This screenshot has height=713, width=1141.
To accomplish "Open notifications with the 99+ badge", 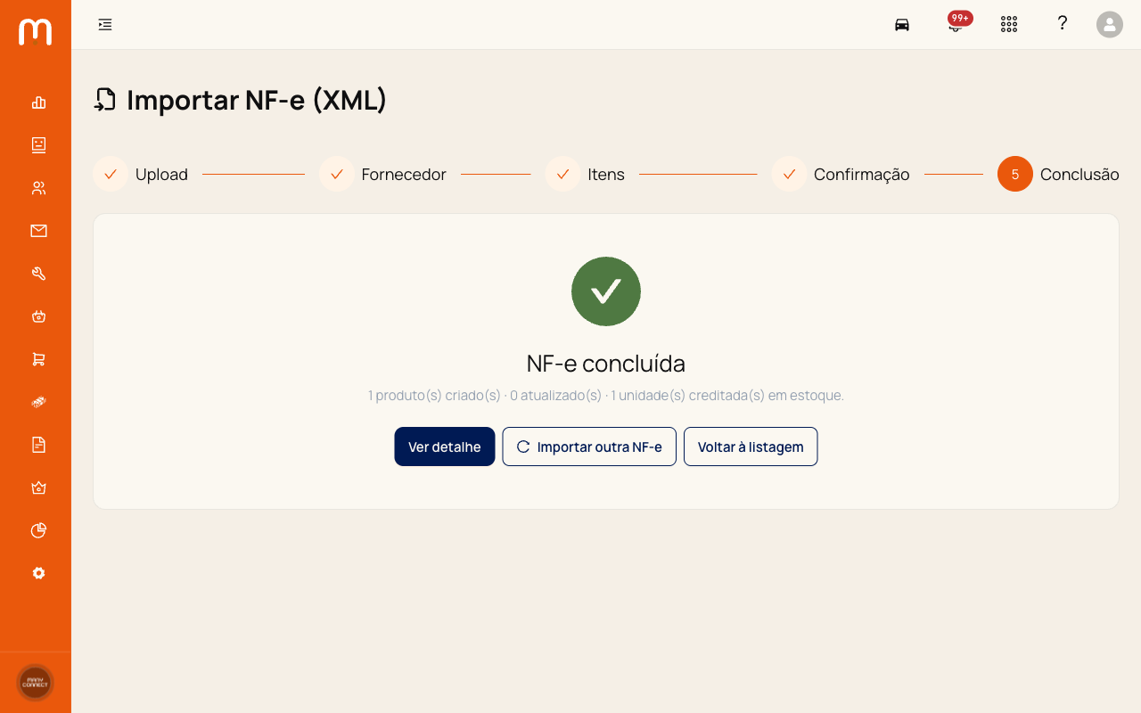I will coord(956,23).
